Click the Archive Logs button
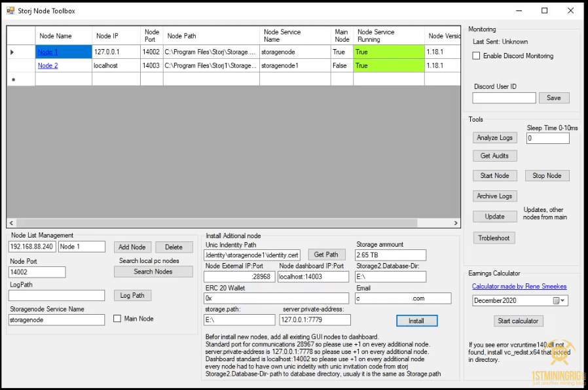 click(x=494, y=196)
